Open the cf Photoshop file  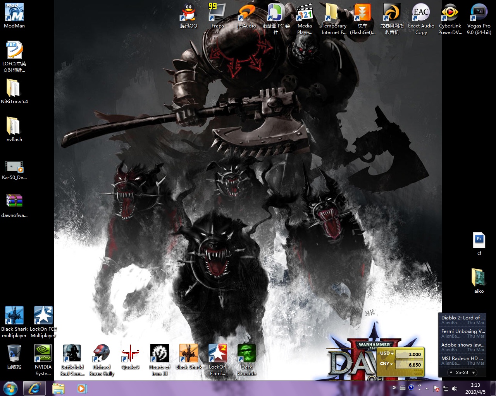coord(479,243)
